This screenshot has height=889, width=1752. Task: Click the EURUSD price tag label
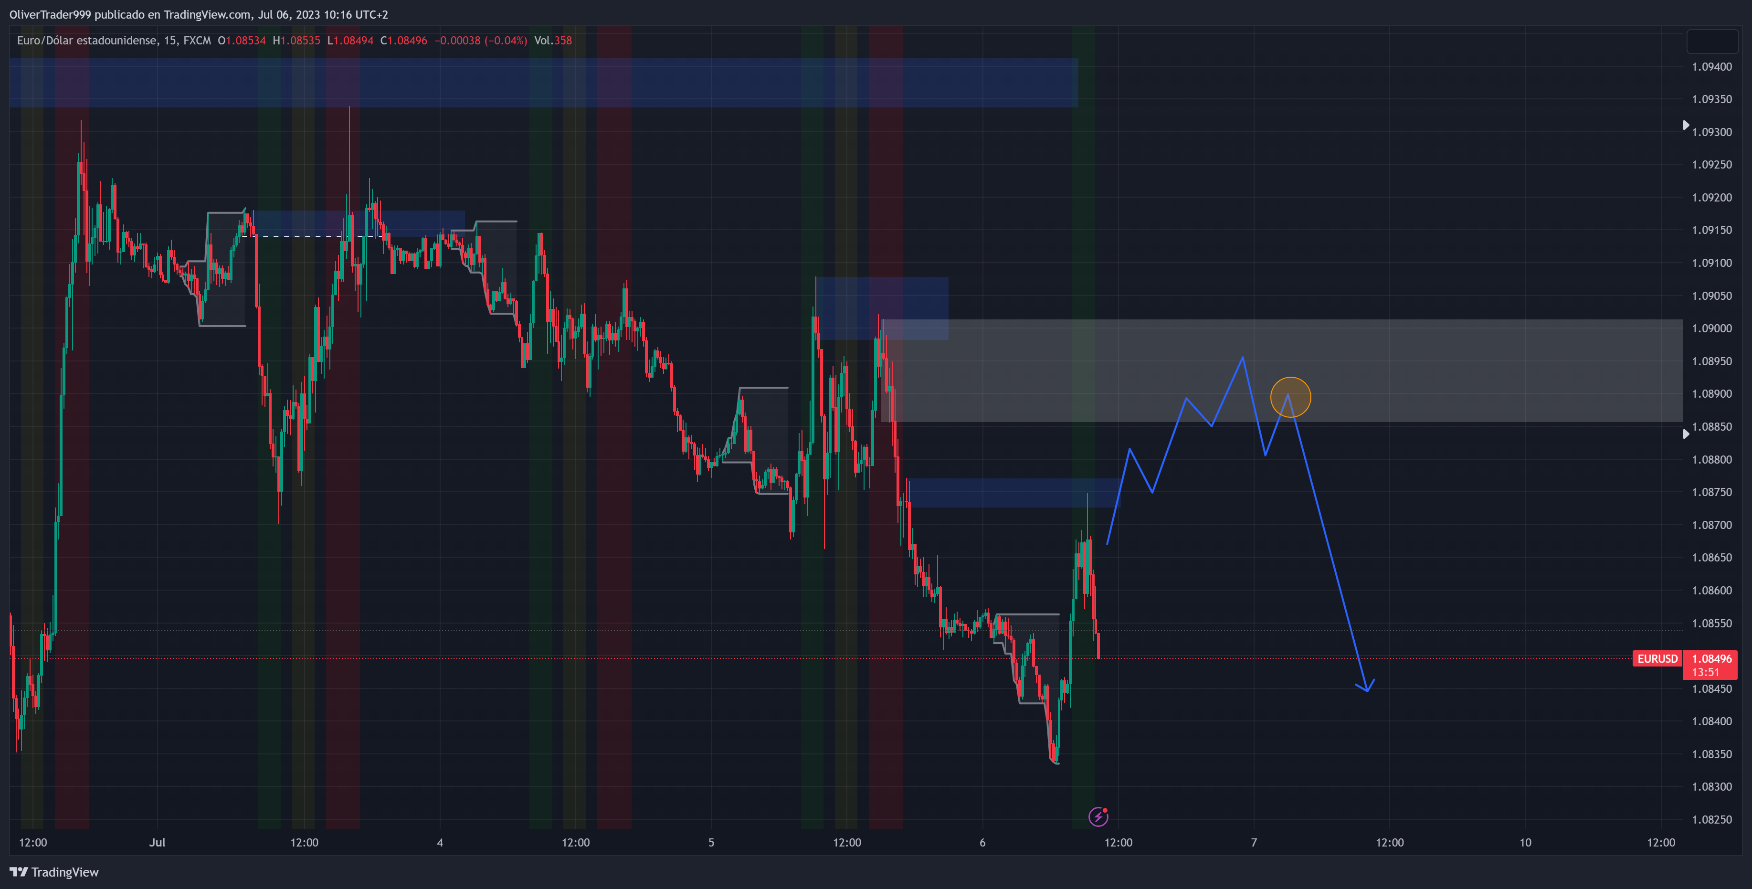point(1657,658)
